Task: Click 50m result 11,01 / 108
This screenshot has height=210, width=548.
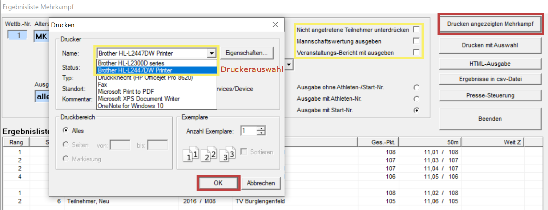Action: pyautogui.click(x=441, y=152)
